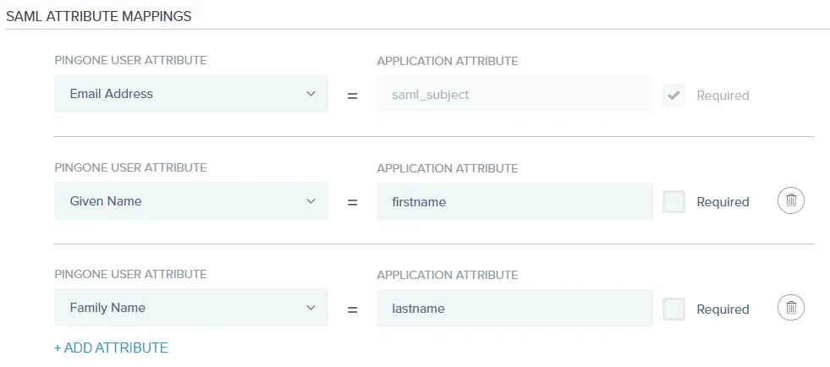
Task: Click the SAML ATTRIBUTE MAPPINGS heading
Action: point(98,16)
